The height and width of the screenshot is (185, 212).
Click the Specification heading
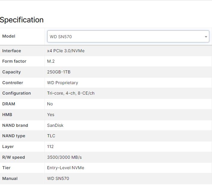tap(22, 20)
